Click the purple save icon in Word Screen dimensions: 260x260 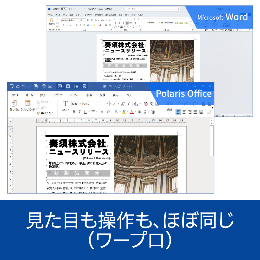70,9
